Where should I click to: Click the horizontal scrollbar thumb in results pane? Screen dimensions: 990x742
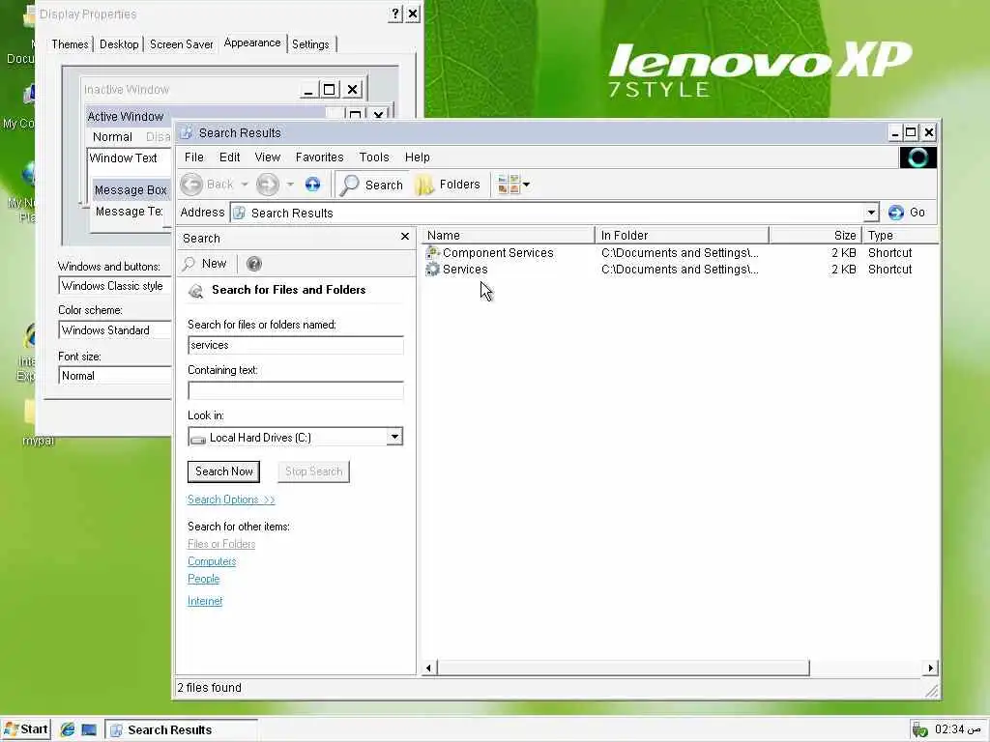624,668
